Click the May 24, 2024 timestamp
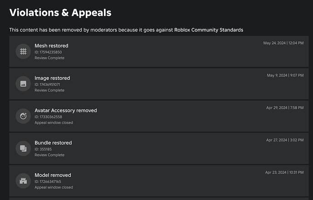313x200 pixels. tap(283, 43)
